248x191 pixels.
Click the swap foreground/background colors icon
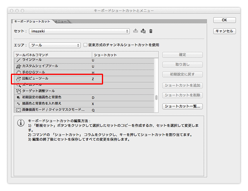pos(18,104)
